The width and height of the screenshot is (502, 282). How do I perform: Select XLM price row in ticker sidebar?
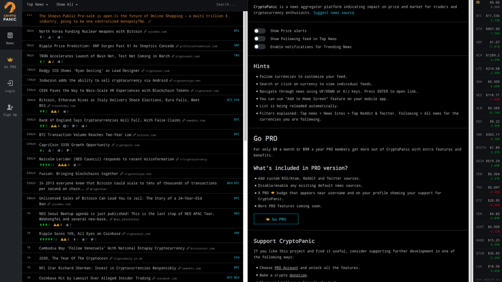tap(488, 110)
